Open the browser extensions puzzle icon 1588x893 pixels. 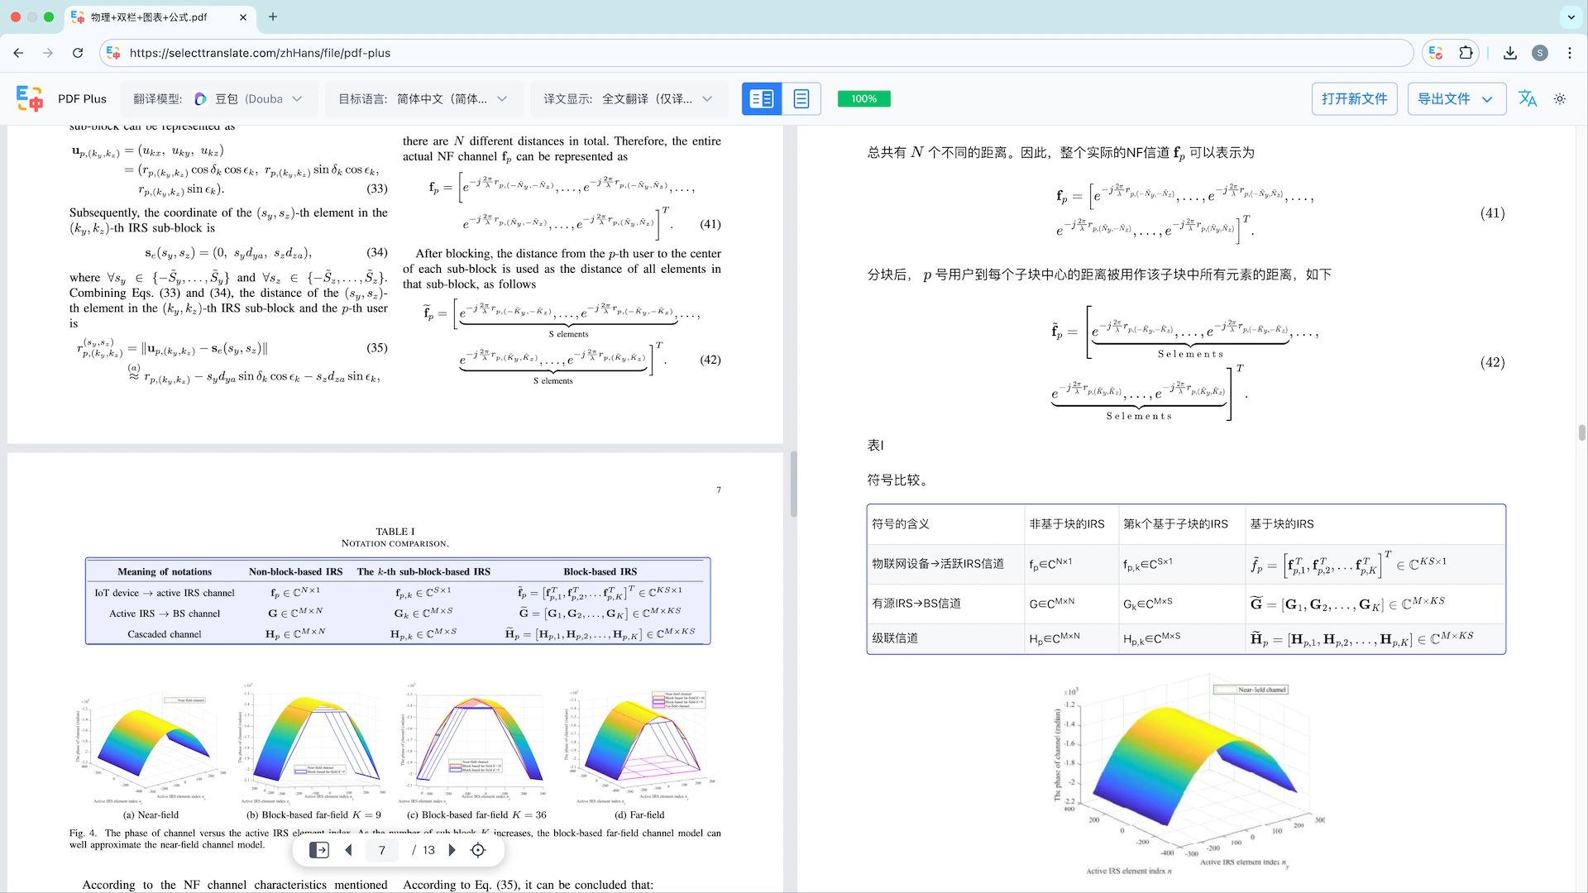point(1466,53)
